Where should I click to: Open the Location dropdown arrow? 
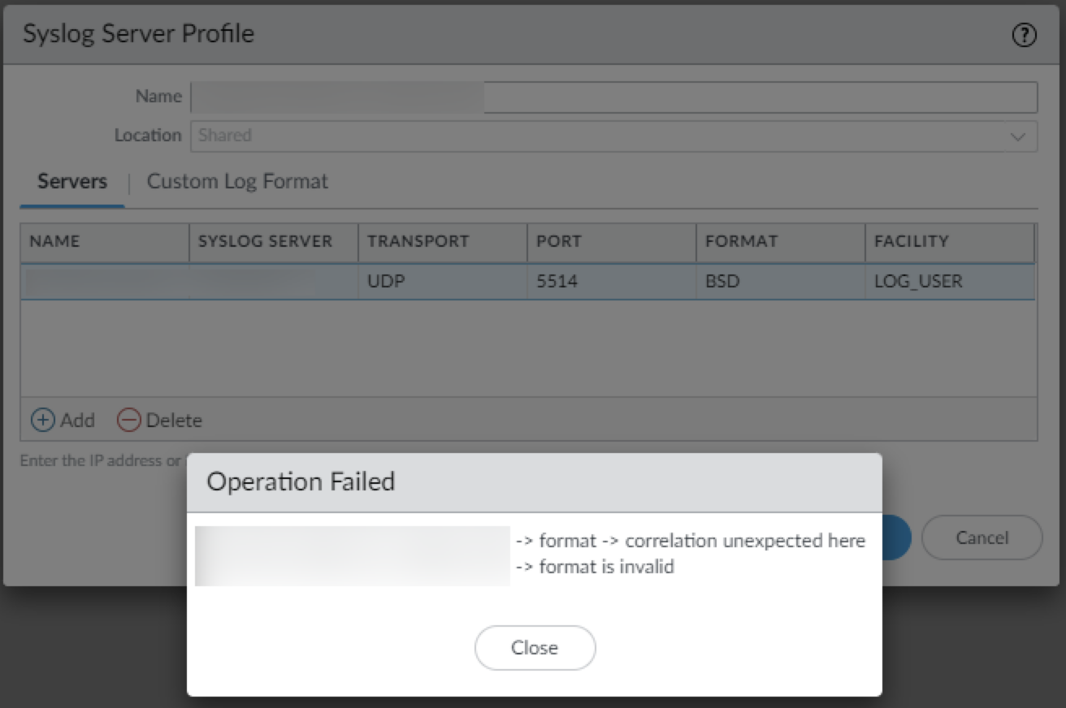pos(1017,136)
